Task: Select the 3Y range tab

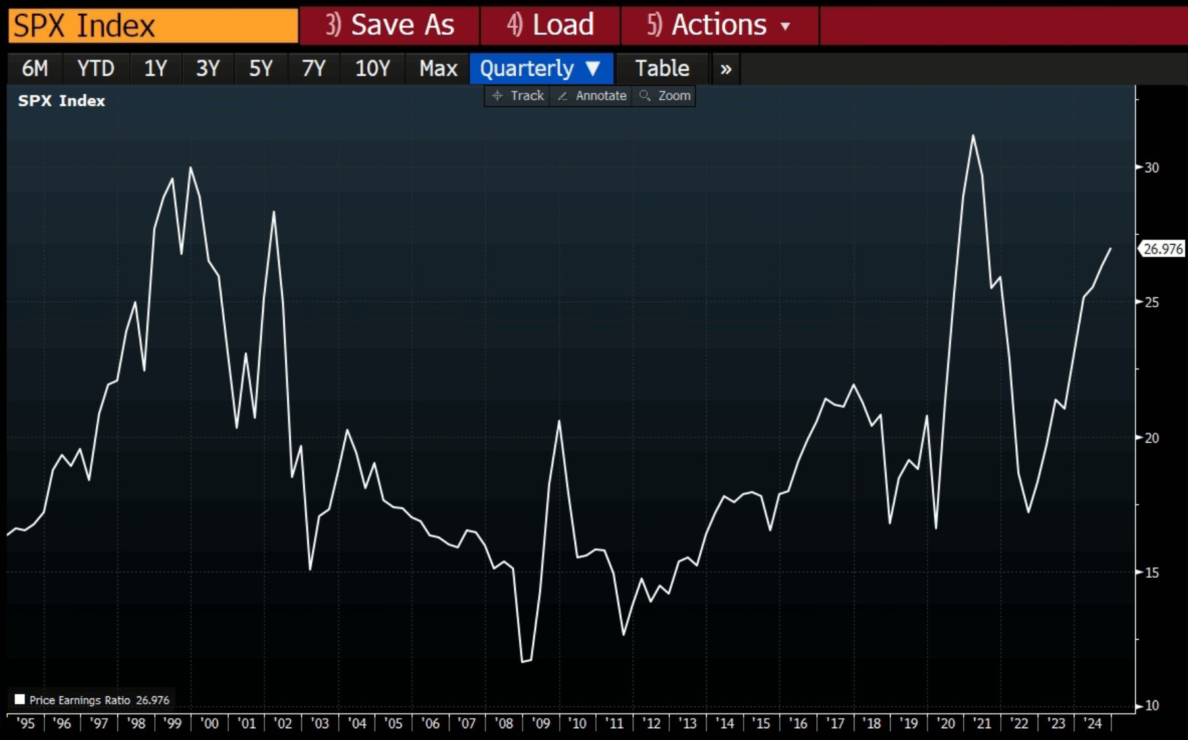Action: [x=208, y=69]
